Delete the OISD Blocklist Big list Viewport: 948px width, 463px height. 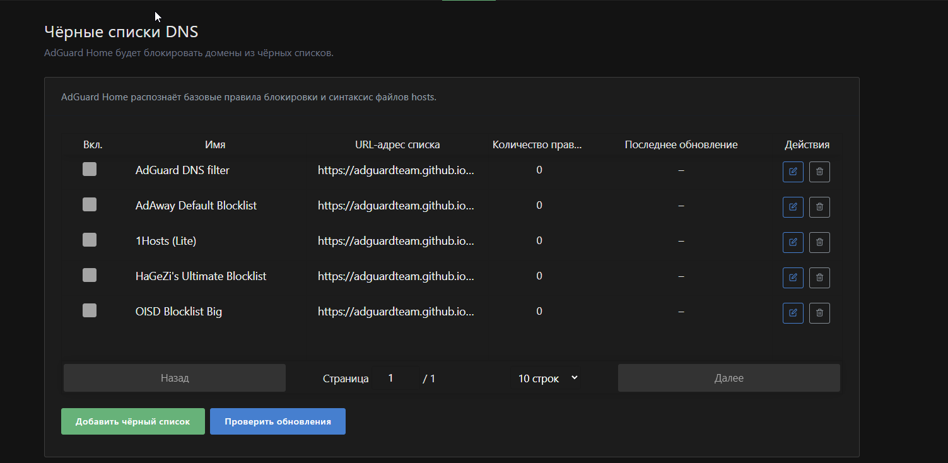[819, 313]
